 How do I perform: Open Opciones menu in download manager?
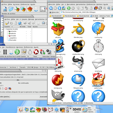(19, 47)
